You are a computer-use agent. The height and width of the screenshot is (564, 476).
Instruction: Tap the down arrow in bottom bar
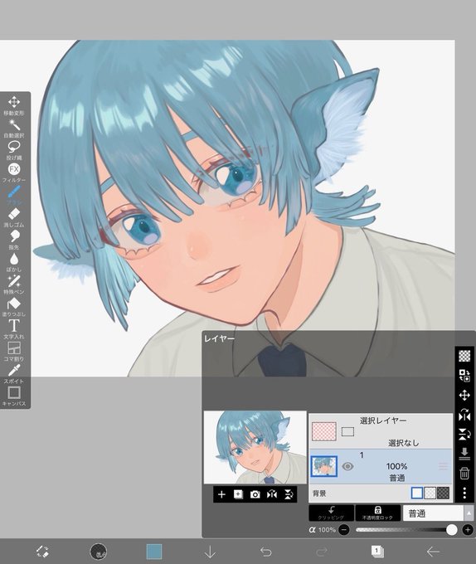[x=210, y=552]
